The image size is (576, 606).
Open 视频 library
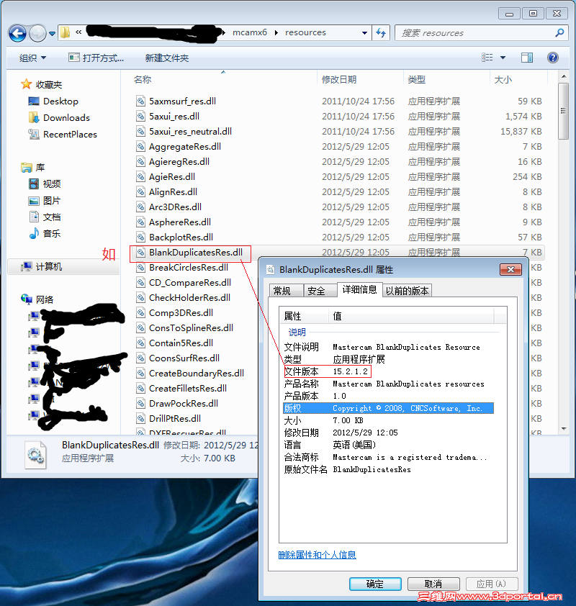click(45, 184)
